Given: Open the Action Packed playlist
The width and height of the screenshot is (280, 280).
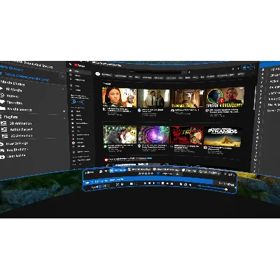Looking at the screenshot, I should 21,129.
